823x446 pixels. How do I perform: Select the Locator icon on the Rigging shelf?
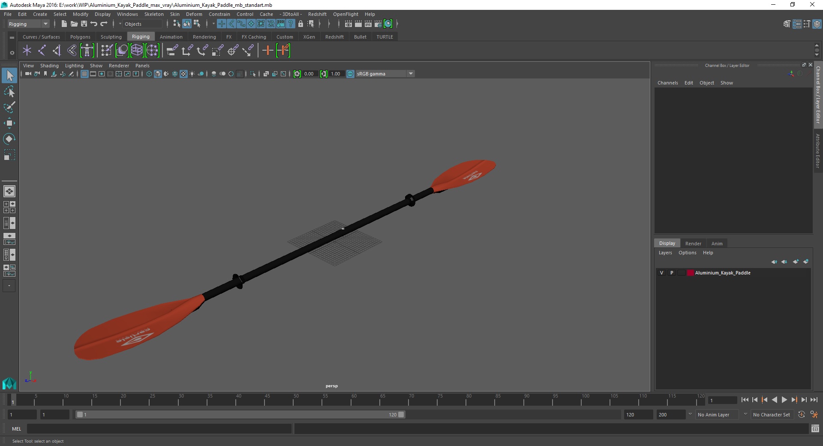coord(27,51)
